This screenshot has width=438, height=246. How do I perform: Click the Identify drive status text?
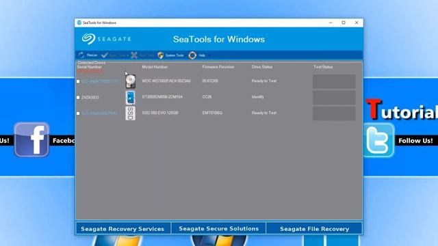point(257,97)
